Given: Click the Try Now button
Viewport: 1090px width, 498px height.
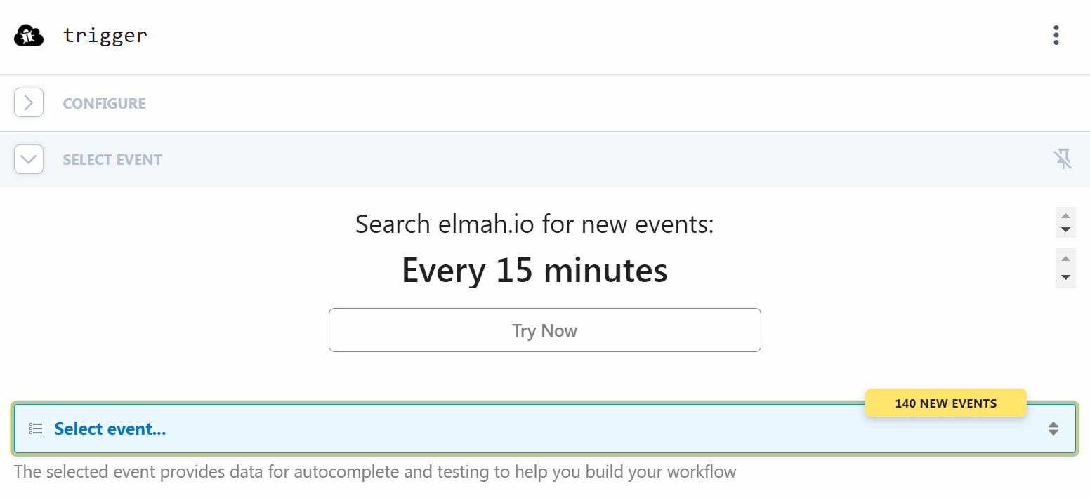Looking at the screenshot, I should click(x=545, y=330).
